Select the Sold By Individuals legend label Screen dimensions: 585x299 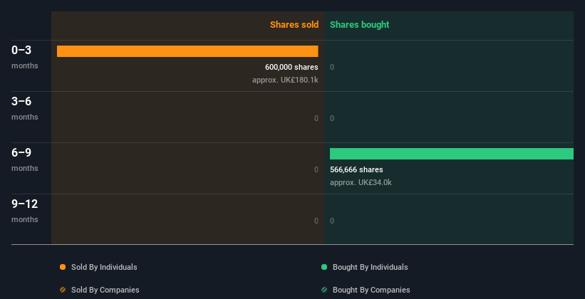click(x=104, y=267)
